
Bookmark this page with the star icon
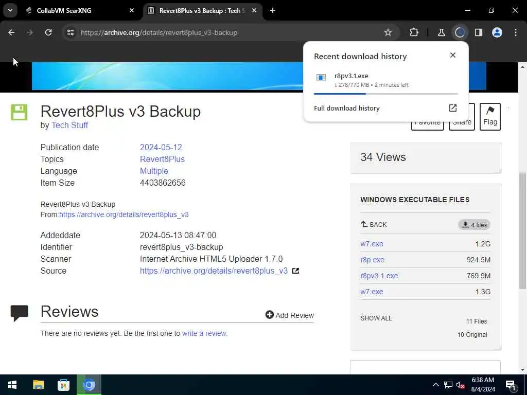(388, 32)
